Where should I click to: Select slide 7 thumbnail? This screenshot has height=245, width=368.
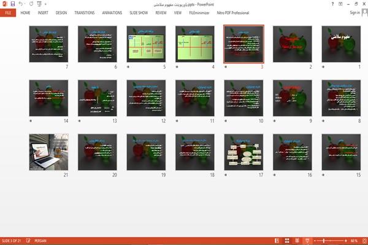point(48,44)
